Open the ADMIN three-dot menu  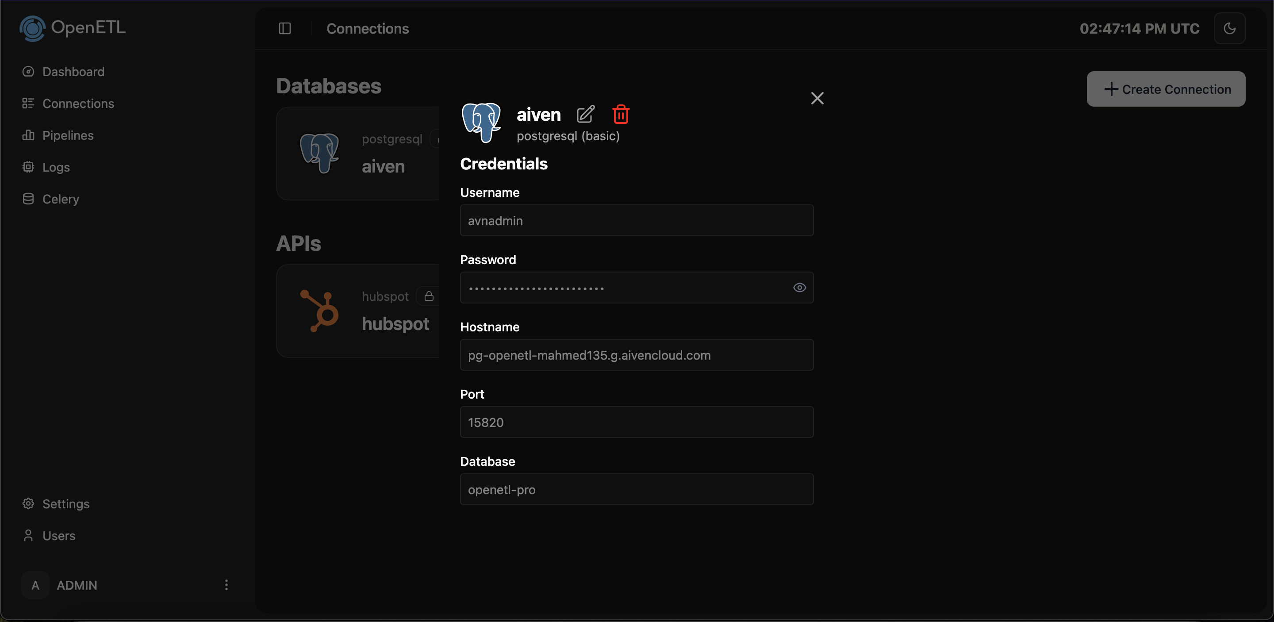pyautogui.click(x=226, y=585)
